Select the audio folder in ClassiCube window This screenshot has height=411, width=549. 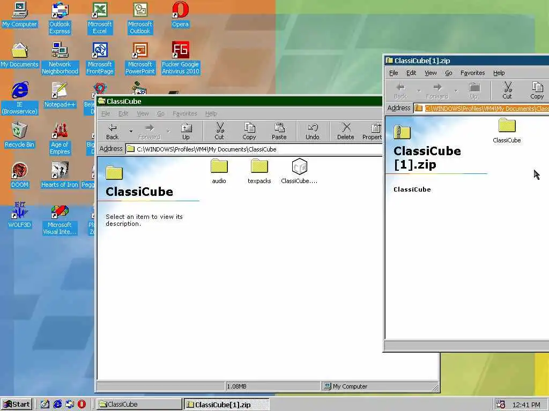pyautogui.click(x=219, y=171)
